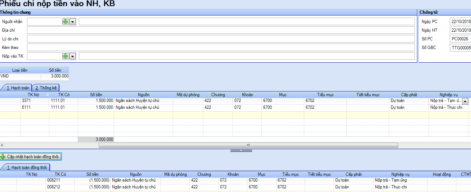This screenshot has width=471, height=192.
Task: Click Số tiền 1.500.000 in 3371 row
Action: [x=96, y=101]
